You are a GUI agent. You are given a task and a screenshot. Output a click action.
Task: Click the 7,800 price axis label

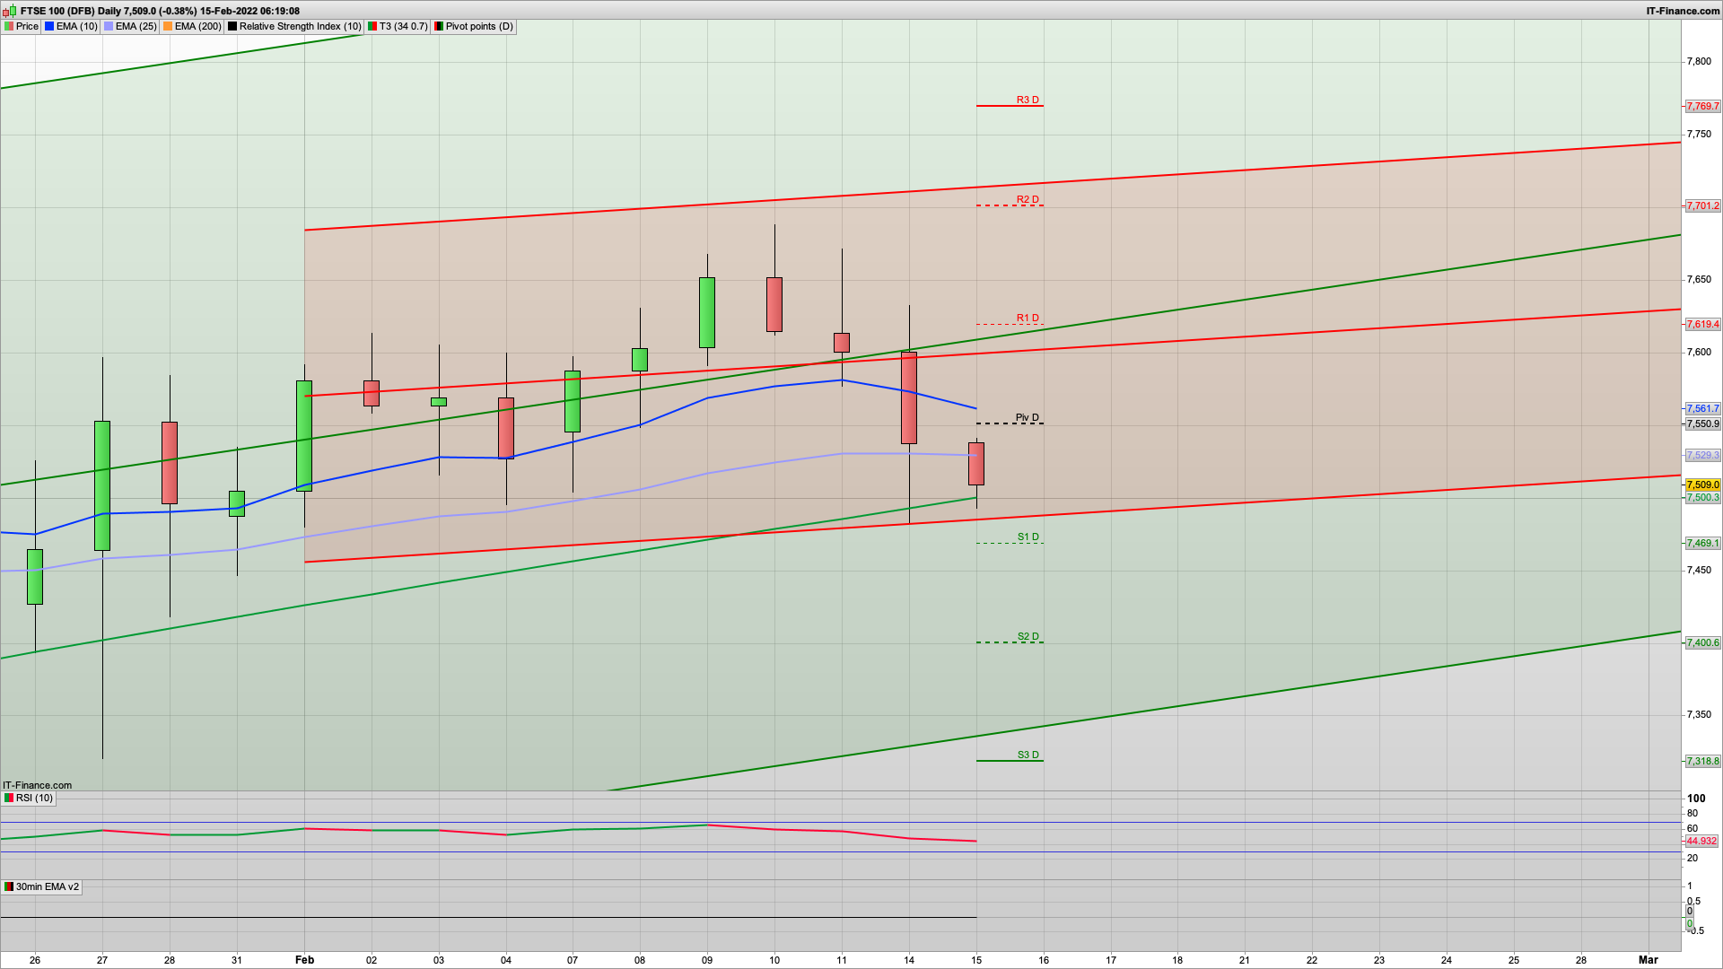click(x=1699, y=61)
